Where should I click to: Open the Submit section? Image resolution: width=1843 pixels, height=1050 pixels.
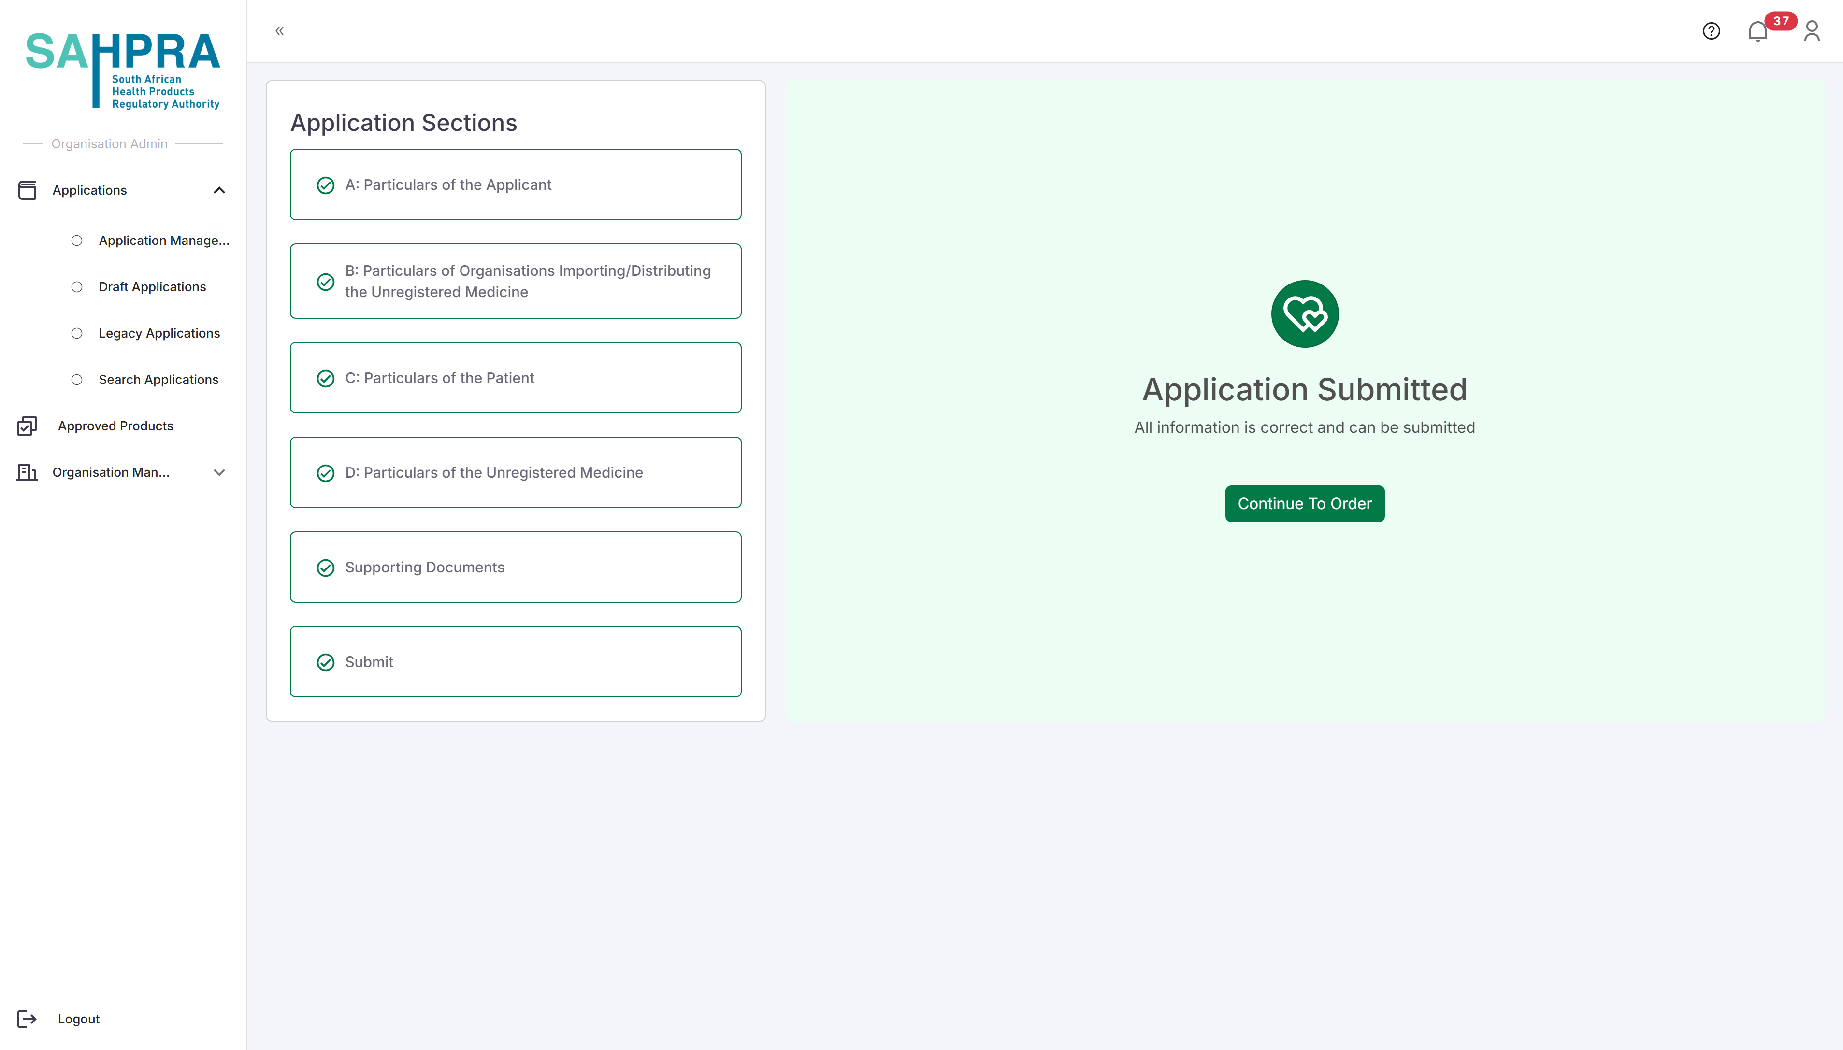(x=515, y=662)
